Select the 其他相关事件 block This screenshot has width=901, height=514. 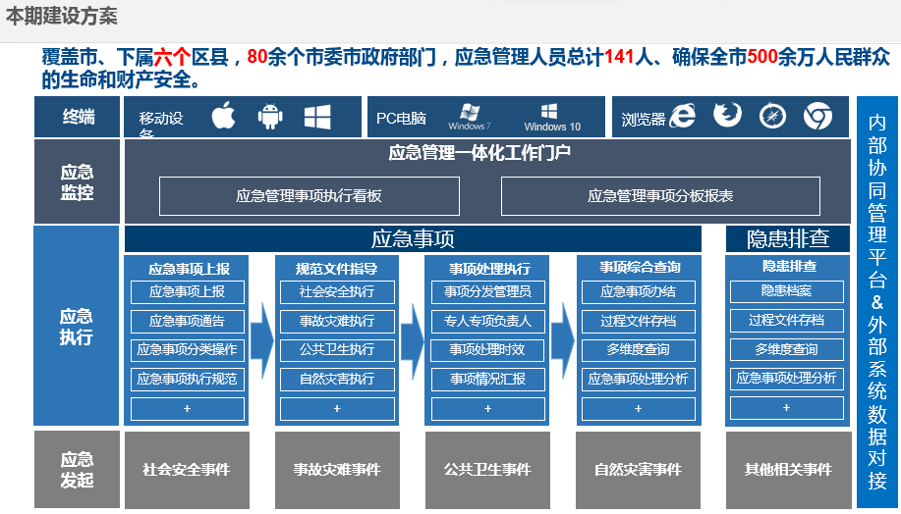(x=788, y=470)
